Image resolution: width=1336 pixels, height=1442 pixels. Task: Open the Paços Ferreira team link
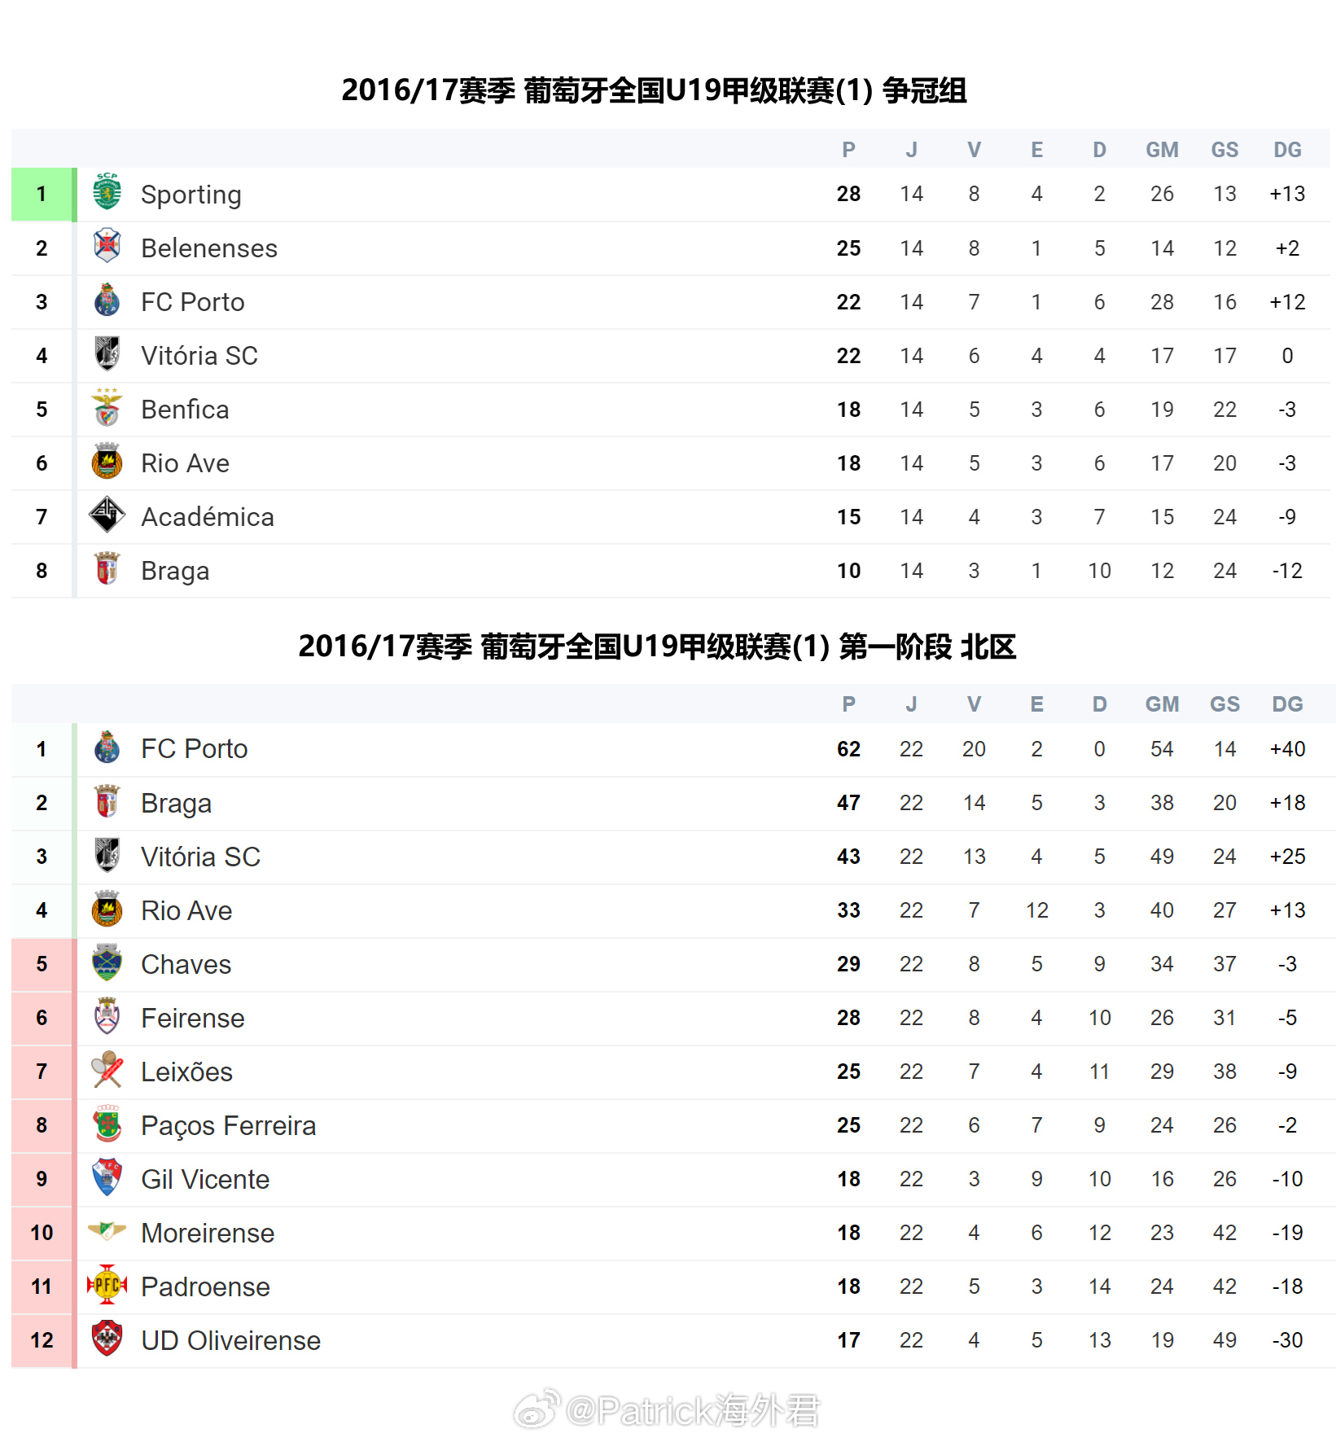228,1125
